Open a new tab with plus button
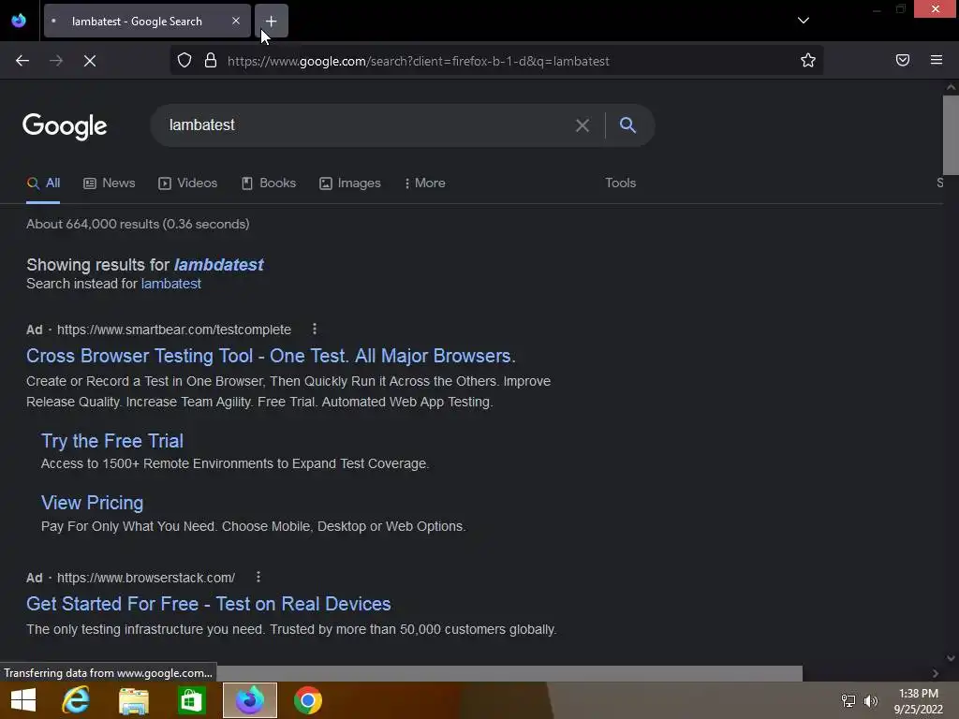Viewport: 959px width, 719px height. coord(271,21)
